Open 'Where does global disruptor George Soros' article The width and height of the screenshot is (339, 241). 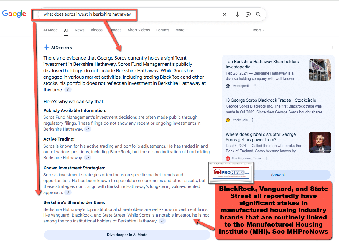[261, 137]
